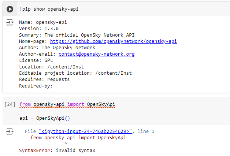Click the 'api = OpenSkyApi()' code line

[45, 118]
